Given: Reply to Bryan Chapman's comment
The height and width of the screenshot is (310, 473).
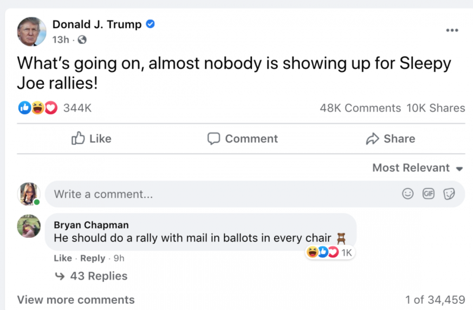Looking at the screenshot, I should 93,258.
